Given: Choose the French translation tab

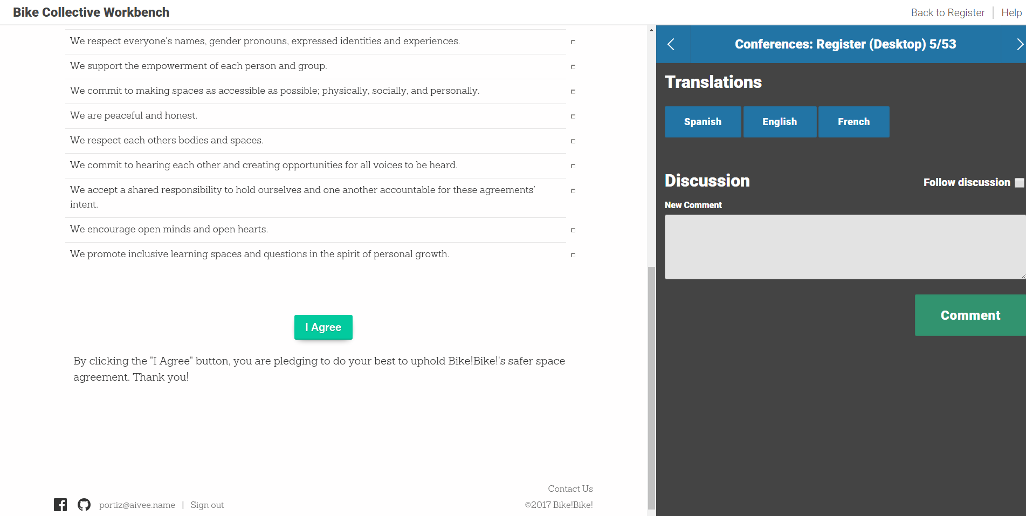Looking at the screenshot, I should 853,122.
